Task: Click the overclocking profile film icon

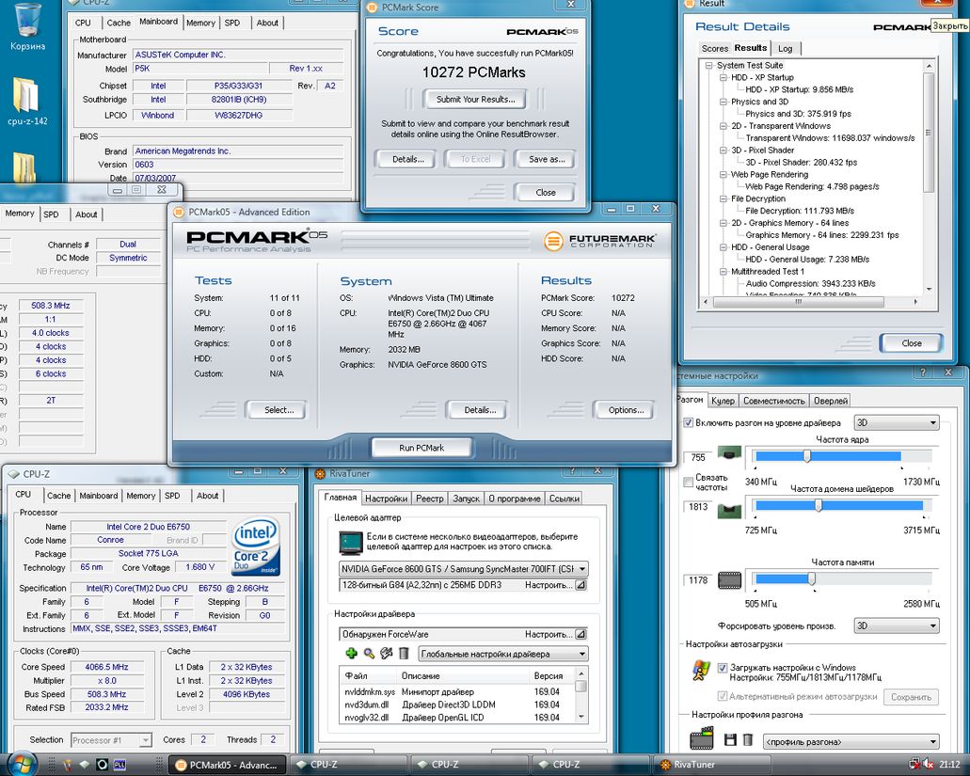Action: [702, 739]
